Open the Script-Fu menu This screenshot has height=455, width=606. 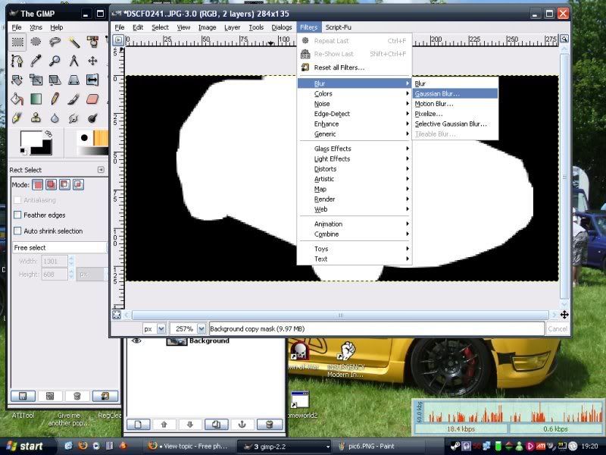click(x=338, y=27)
